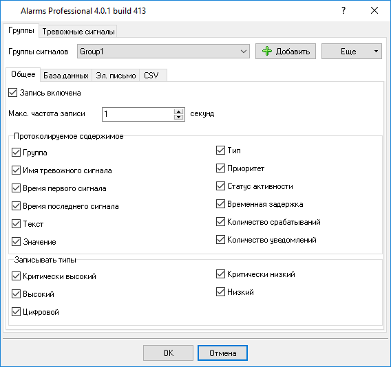
Task: Uncheck the Низкий type checkbox
Action: click(220, 292)
